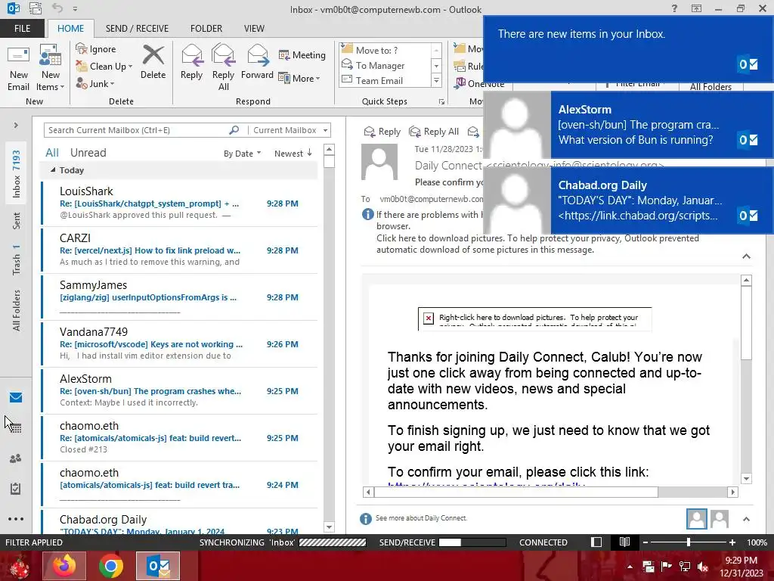Send to OneNote
This screenshot has width=774, height=581.
[479, 83]
